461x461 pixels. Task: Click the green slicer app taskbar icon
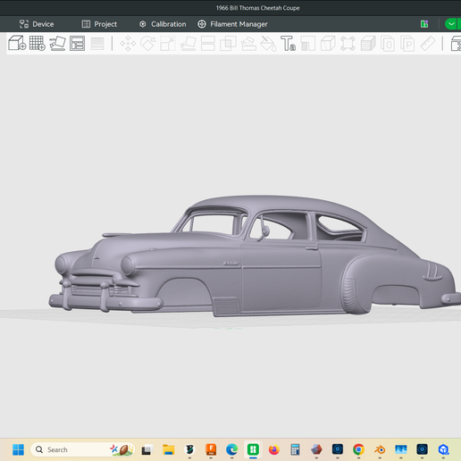click(x=253, y=449)
